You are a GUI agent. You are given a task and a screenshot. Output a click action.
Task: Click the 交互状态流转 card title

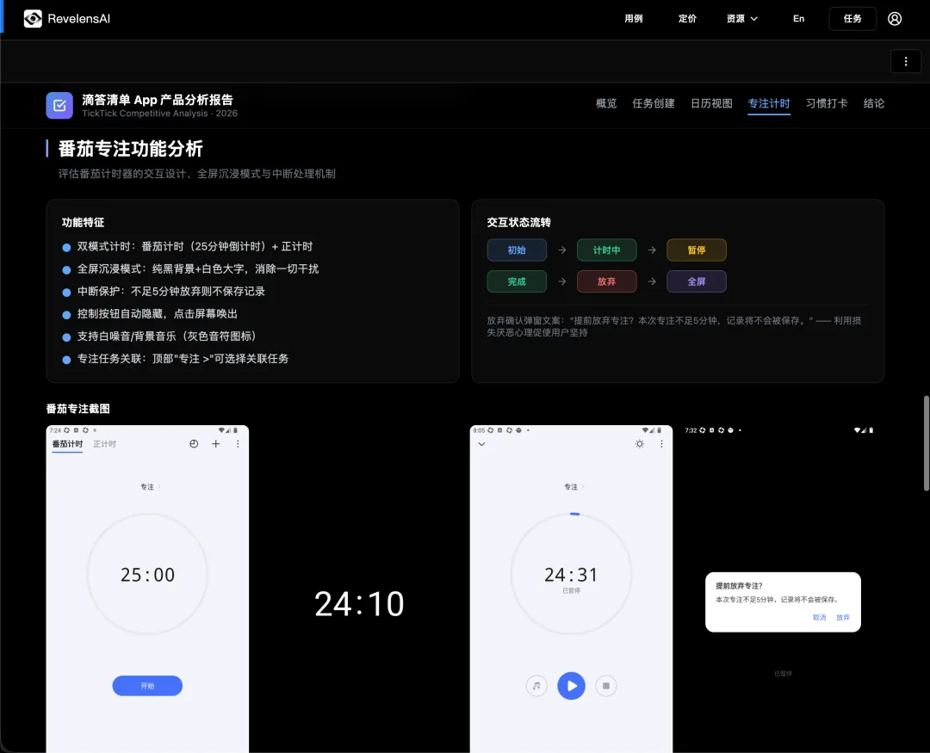[519, 222]
